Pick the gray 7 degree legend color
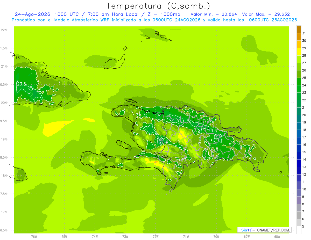Image resolution: width=311 pixels, height=240 pixels. [x=299, y=208]
